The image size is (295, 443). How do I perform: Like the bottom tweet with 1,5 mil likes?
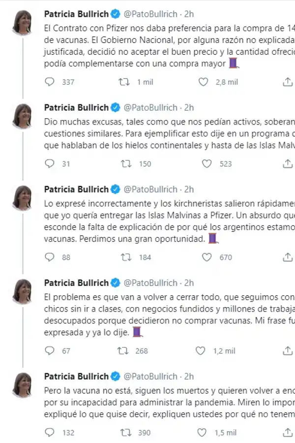pyautogui.click(x=202, y=432)
